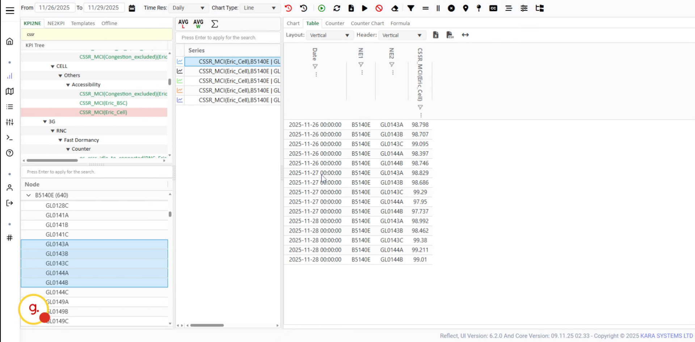
Task: Click the round pushpin icon
Action: (x=479, y=8)
